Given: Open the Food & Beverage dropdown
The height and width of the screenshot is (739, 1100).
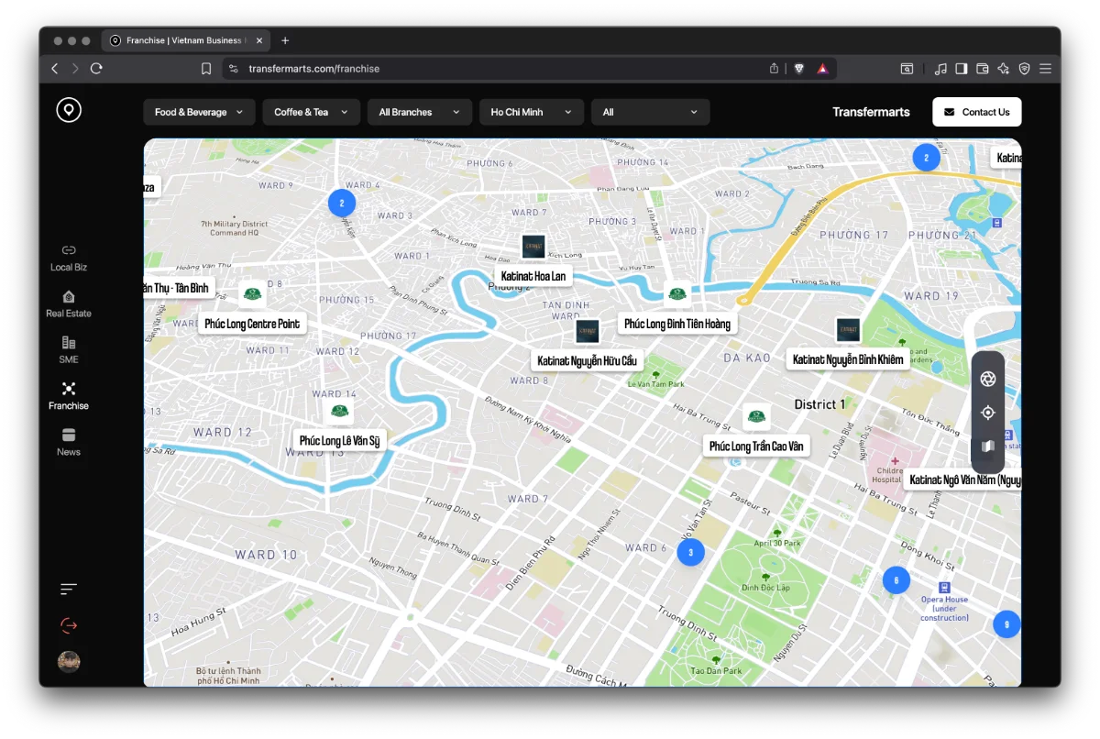Looking at the screenshot, I should click(198, 111).
